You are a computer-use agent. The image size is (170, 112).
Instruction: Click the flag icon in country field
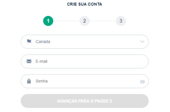[x=29, y=42]
